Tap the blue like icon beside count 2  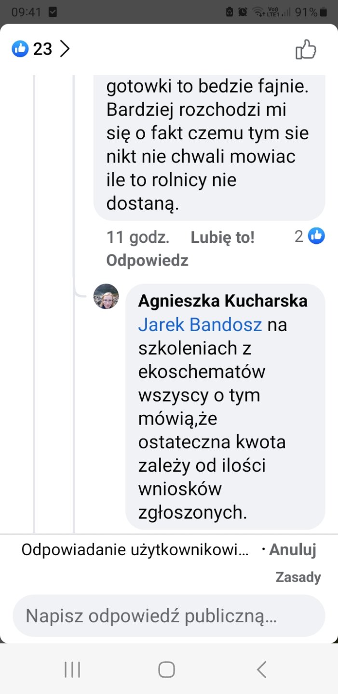316,236
